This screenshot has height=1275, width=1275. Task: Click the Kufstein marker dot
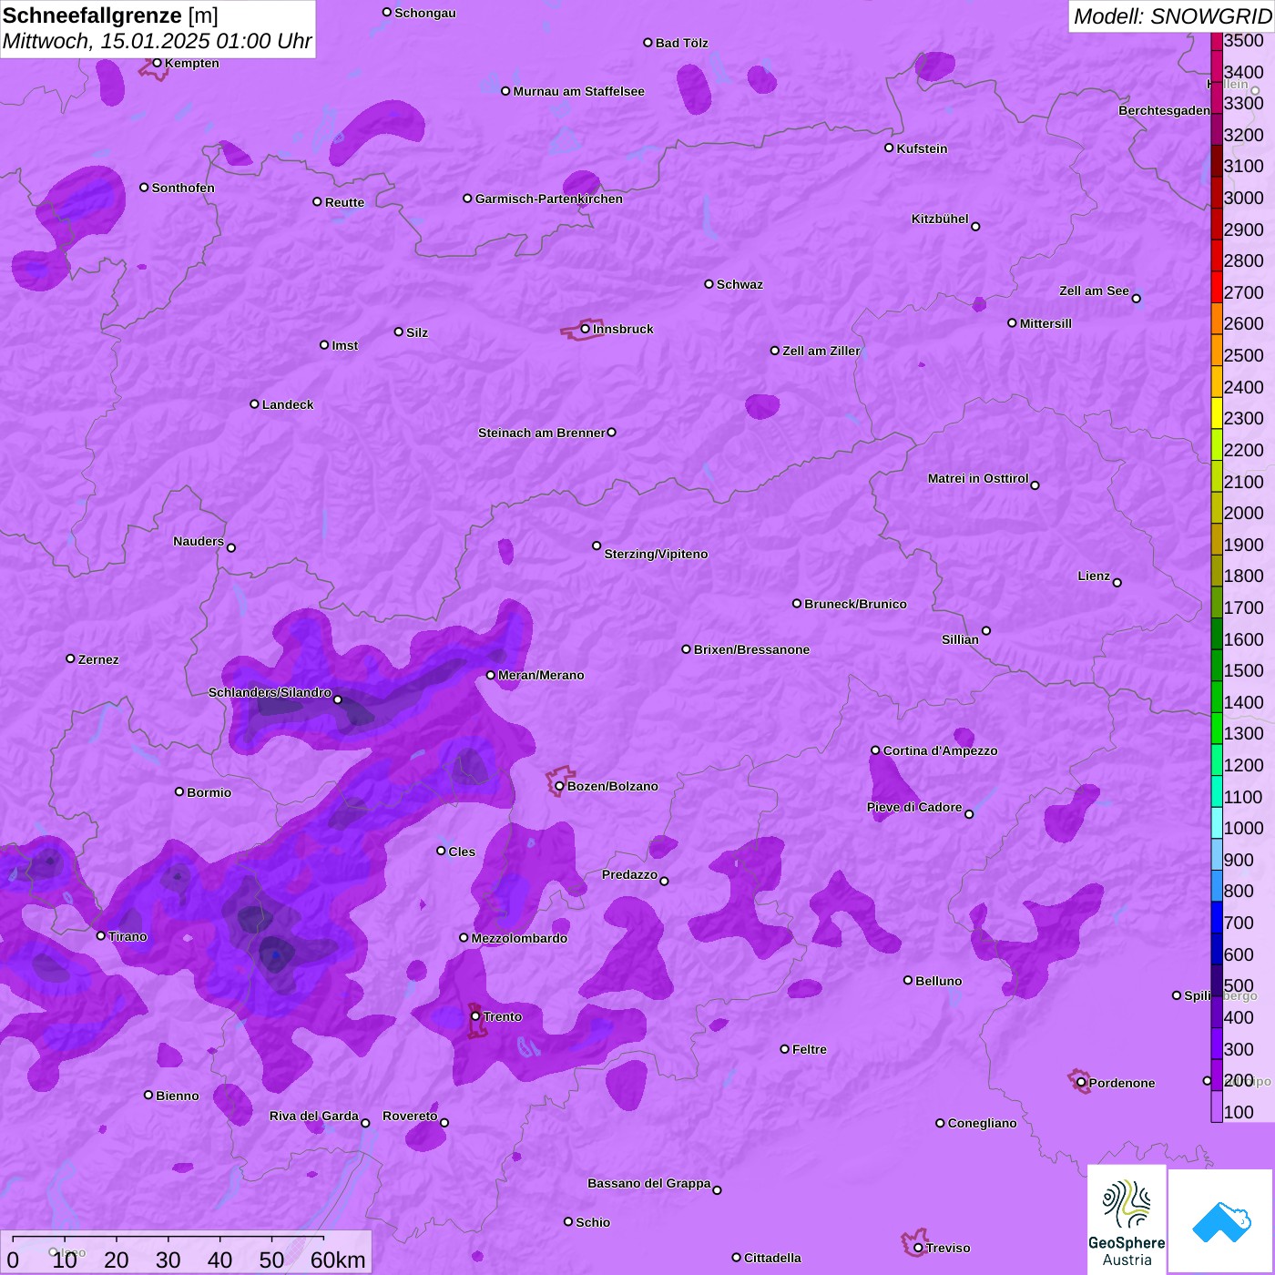coord(889,148)
